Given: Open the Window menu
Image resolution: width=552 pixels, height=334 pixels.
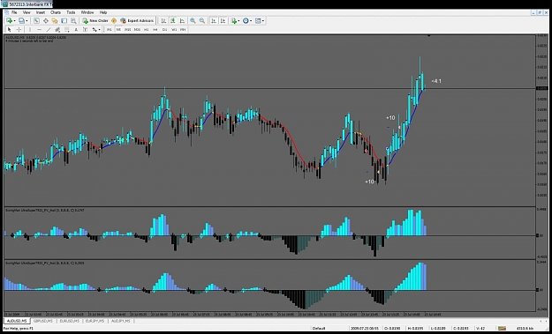Looking at the screenshot, I should 87,12.
